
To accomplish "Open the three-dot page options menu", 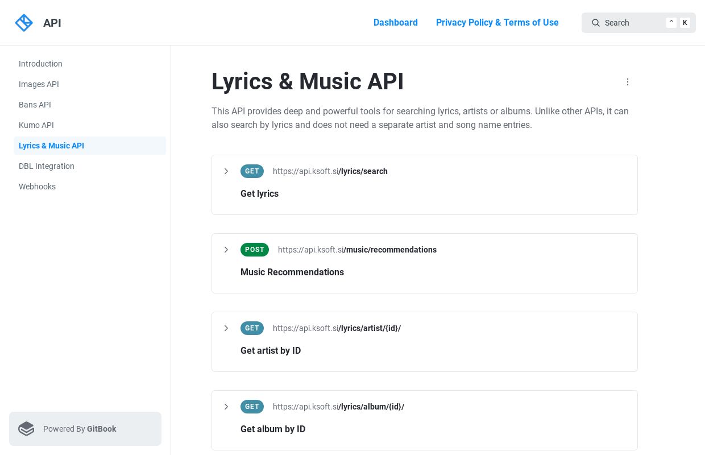I will [628, 82].
